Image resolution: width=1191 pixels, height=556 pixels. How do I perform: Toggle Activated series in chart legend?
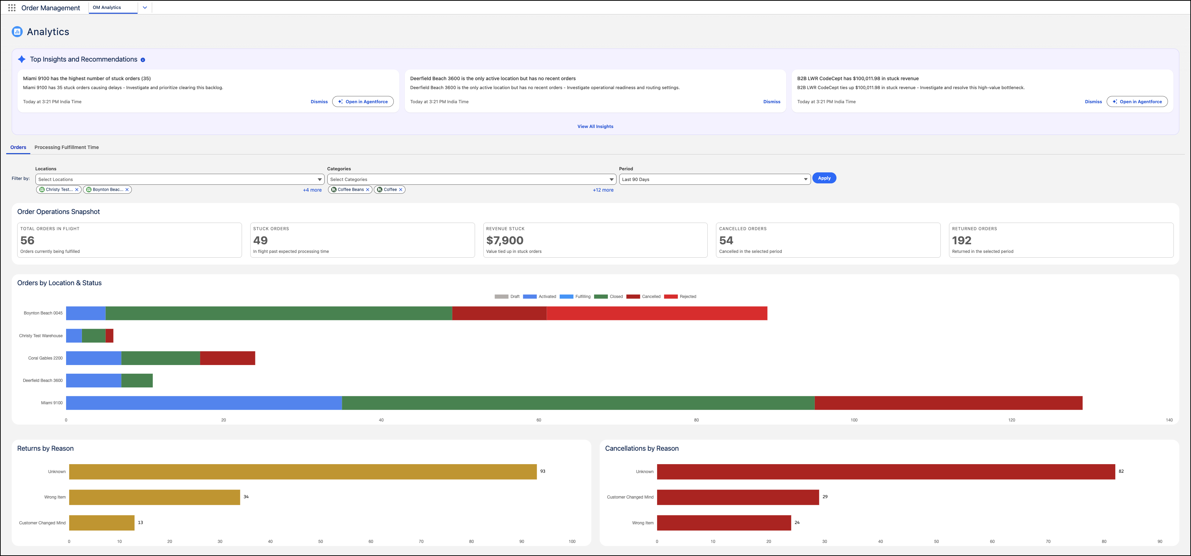(539, 297)
